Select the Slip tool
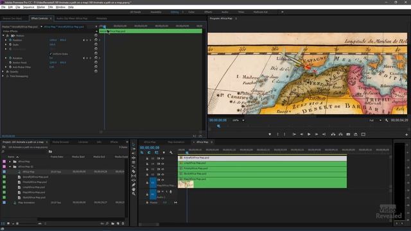 pyautogui.click(x=134, y=176)
